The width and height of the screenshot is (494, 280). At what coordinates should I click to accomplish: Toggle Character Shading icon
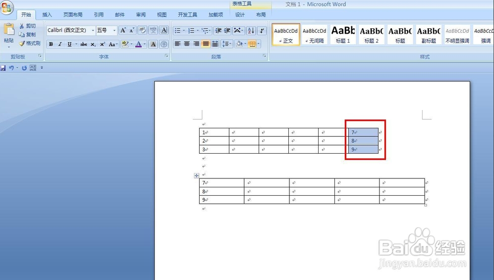153,44
